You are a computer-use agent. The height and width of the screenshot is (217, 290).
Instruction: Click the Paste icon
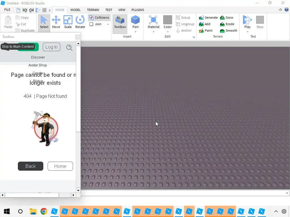click(x=8, y=22)
